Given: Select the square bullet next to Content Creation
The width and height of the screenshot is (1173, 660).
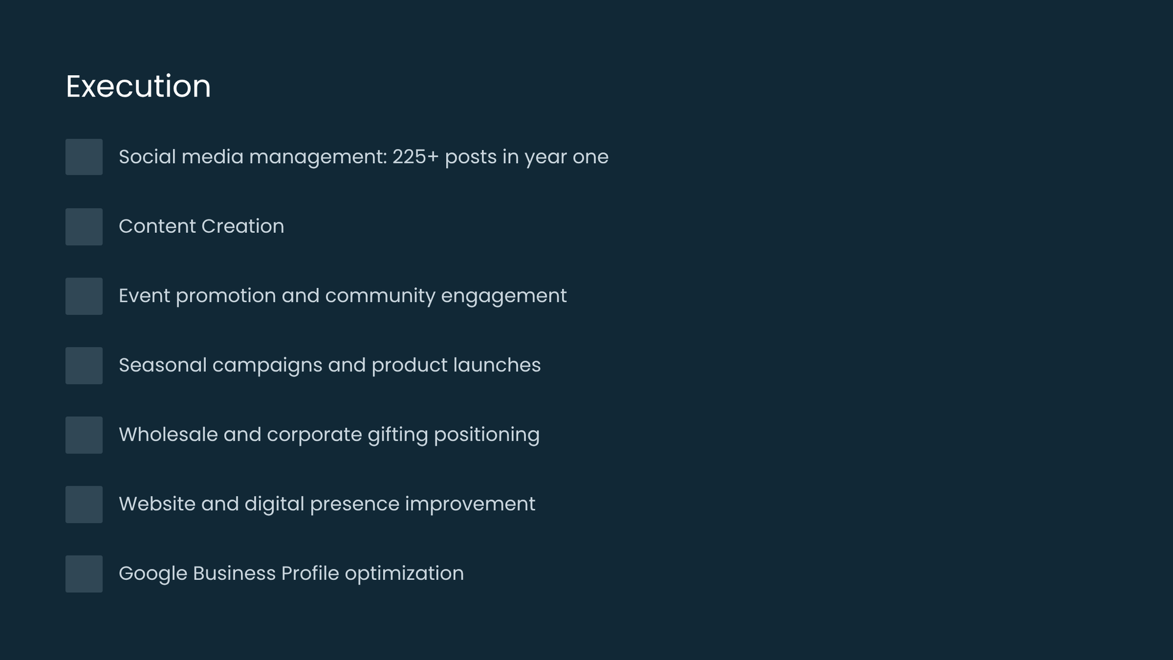Looking at the screenshot, I should (x=84, y=227).
